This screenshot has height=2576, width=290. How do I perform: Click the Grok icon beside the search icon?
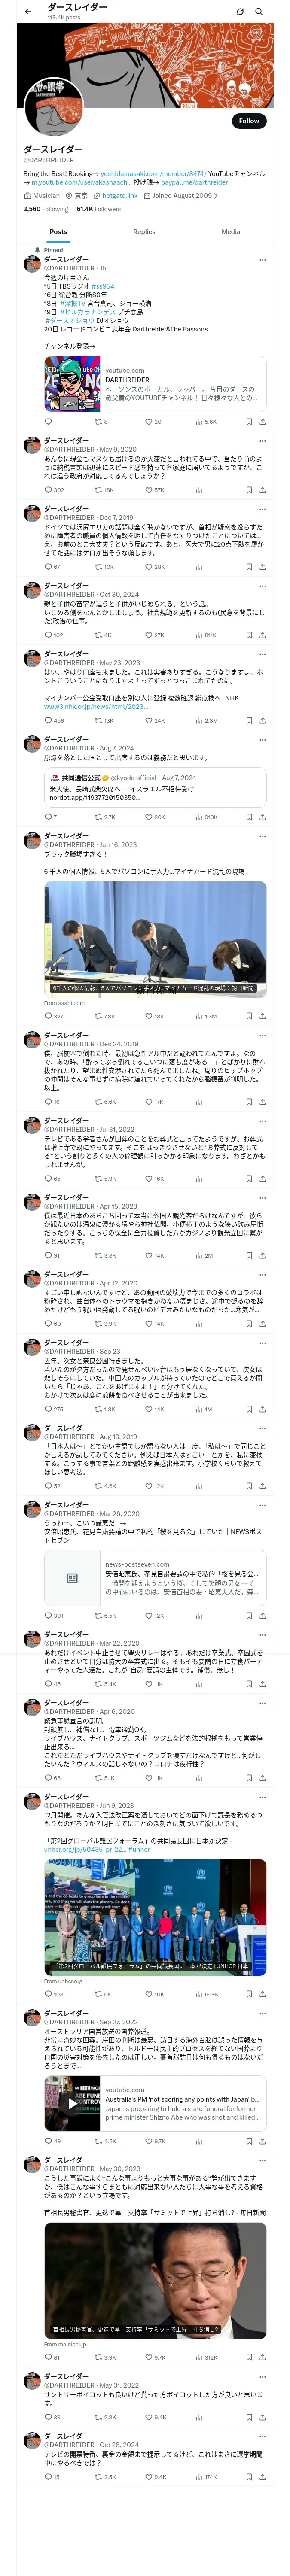(240, 12)
